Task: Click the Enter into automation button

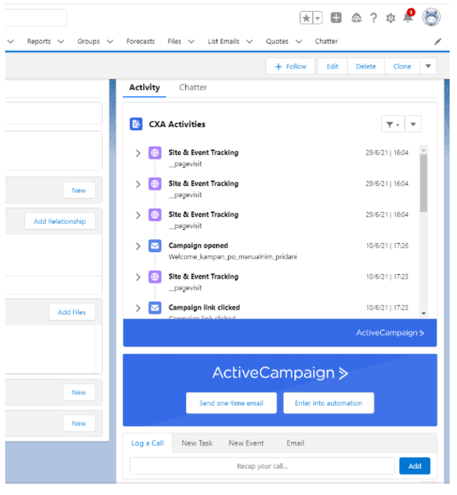Action: pos(329,403)
